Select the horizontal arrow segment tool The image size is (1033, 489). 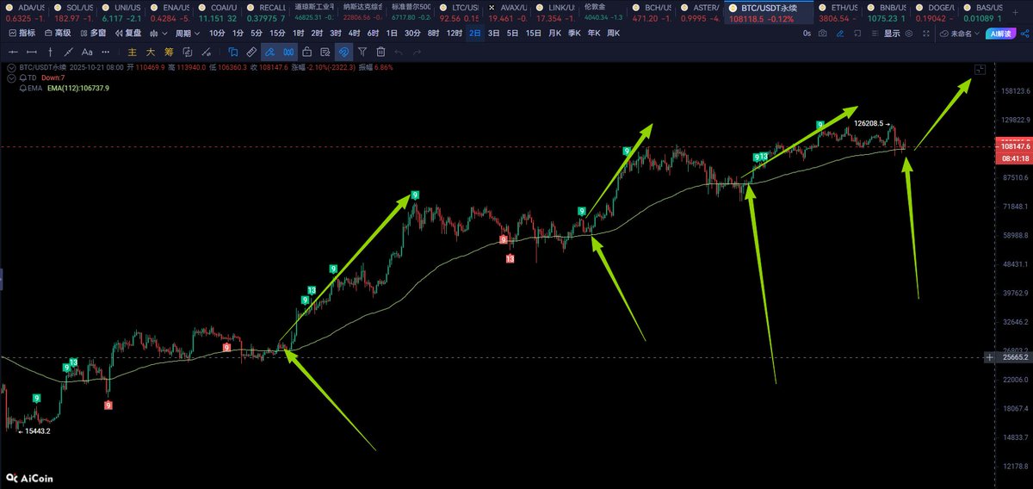pyautogui.click(x=32, y=52)
